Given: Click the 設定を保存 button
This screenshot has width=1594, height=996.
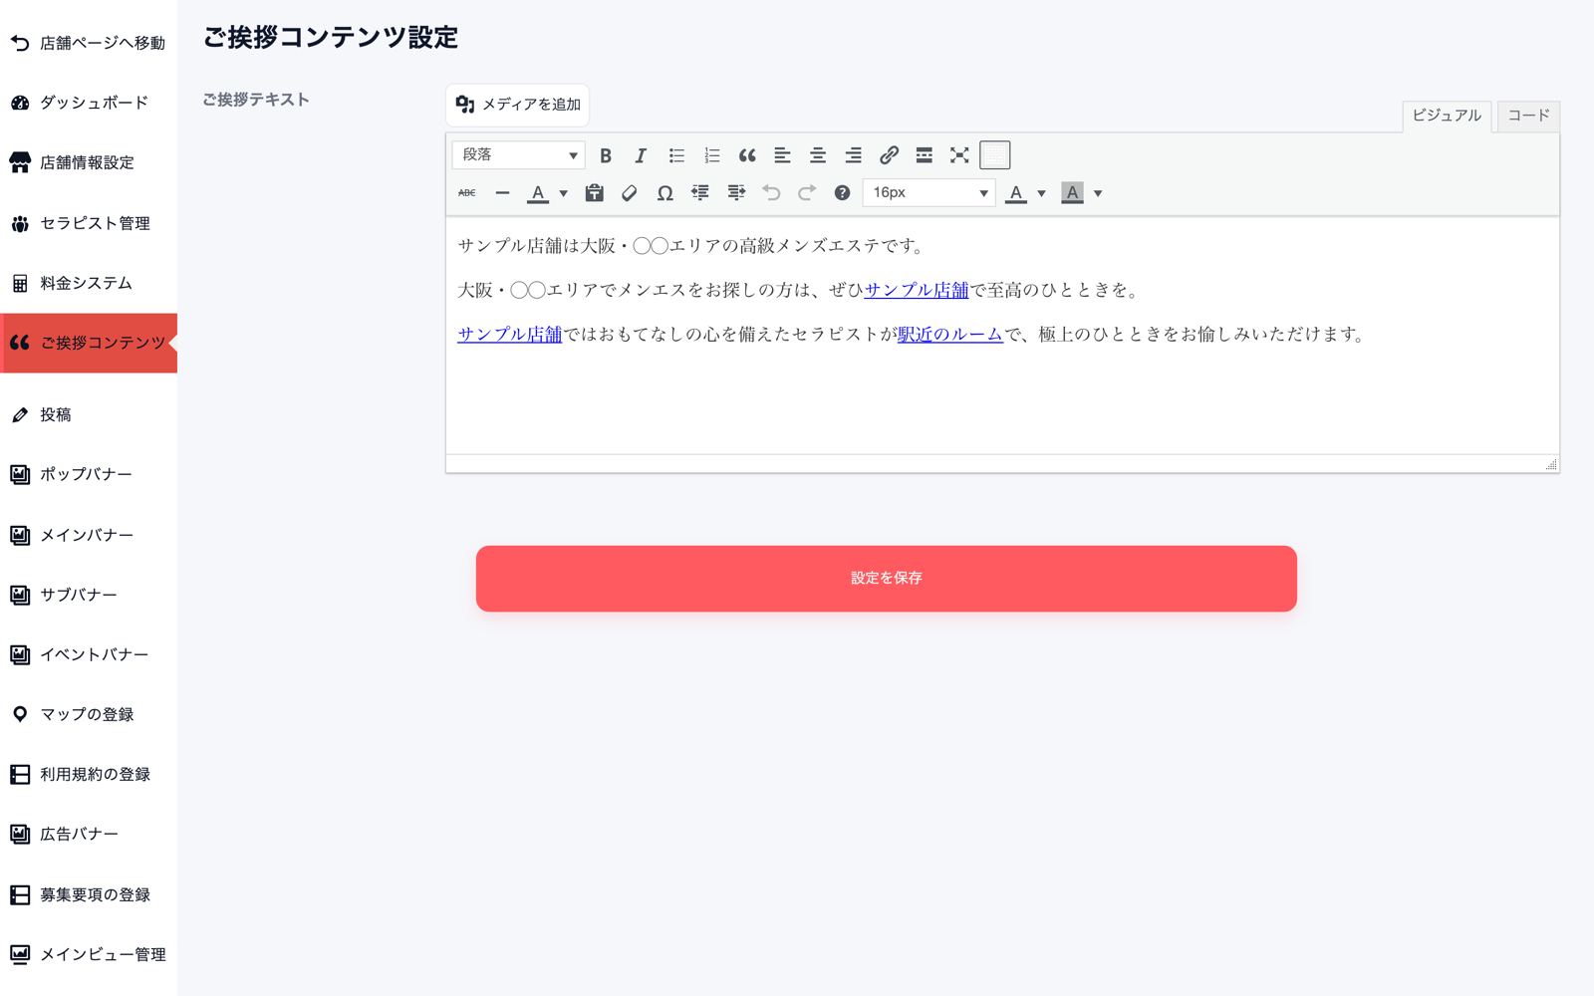Looking at the screenshot, I should [x=887, y=579].
